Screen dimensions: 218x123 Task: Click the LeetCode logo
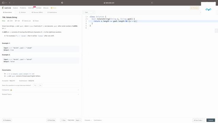[6, 8]
